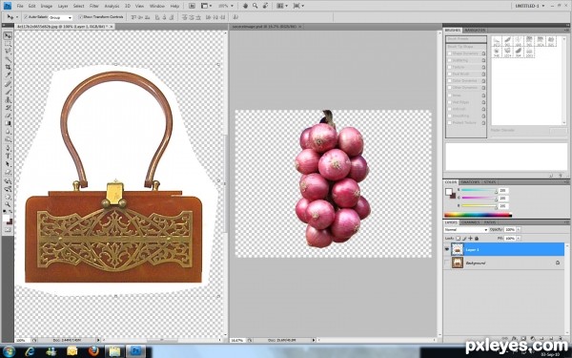
Task: Show the Background layer visibility box
Action: point(447,263)
